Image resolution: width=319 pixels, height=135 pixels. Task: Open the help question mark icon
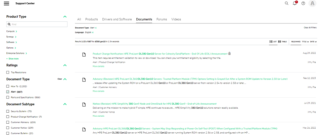(x=303, y=3)
